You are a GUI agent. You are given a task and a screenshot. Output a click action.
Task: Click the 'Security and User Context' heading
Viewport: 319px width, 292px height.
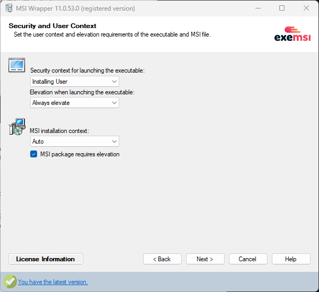point(52,26)
